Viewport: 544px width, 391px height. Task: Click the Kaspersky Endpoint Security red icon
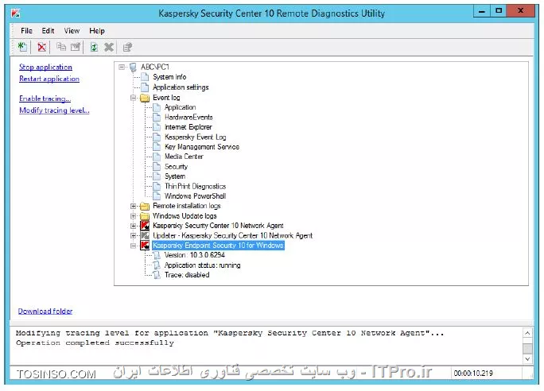pyautogui.click(x=145, y=246)
